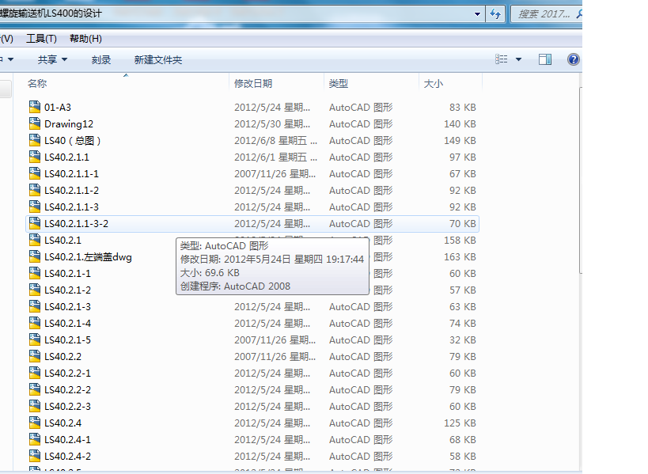Click the Drawing12 file icon

point(35,123)
